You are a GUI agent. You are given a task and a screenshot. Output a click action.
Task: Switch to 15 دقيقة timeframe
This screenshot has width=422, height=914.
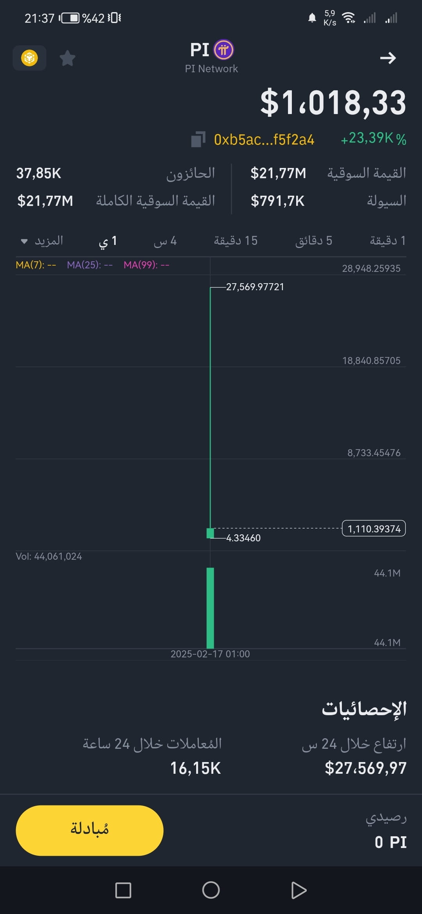(x=236, y=241)
